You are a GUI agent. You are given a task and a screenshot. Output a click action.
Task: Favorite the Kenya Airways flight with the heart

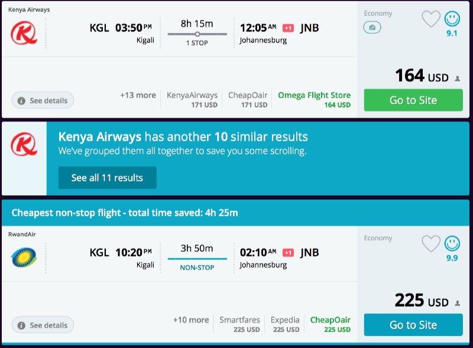(431, 19)
